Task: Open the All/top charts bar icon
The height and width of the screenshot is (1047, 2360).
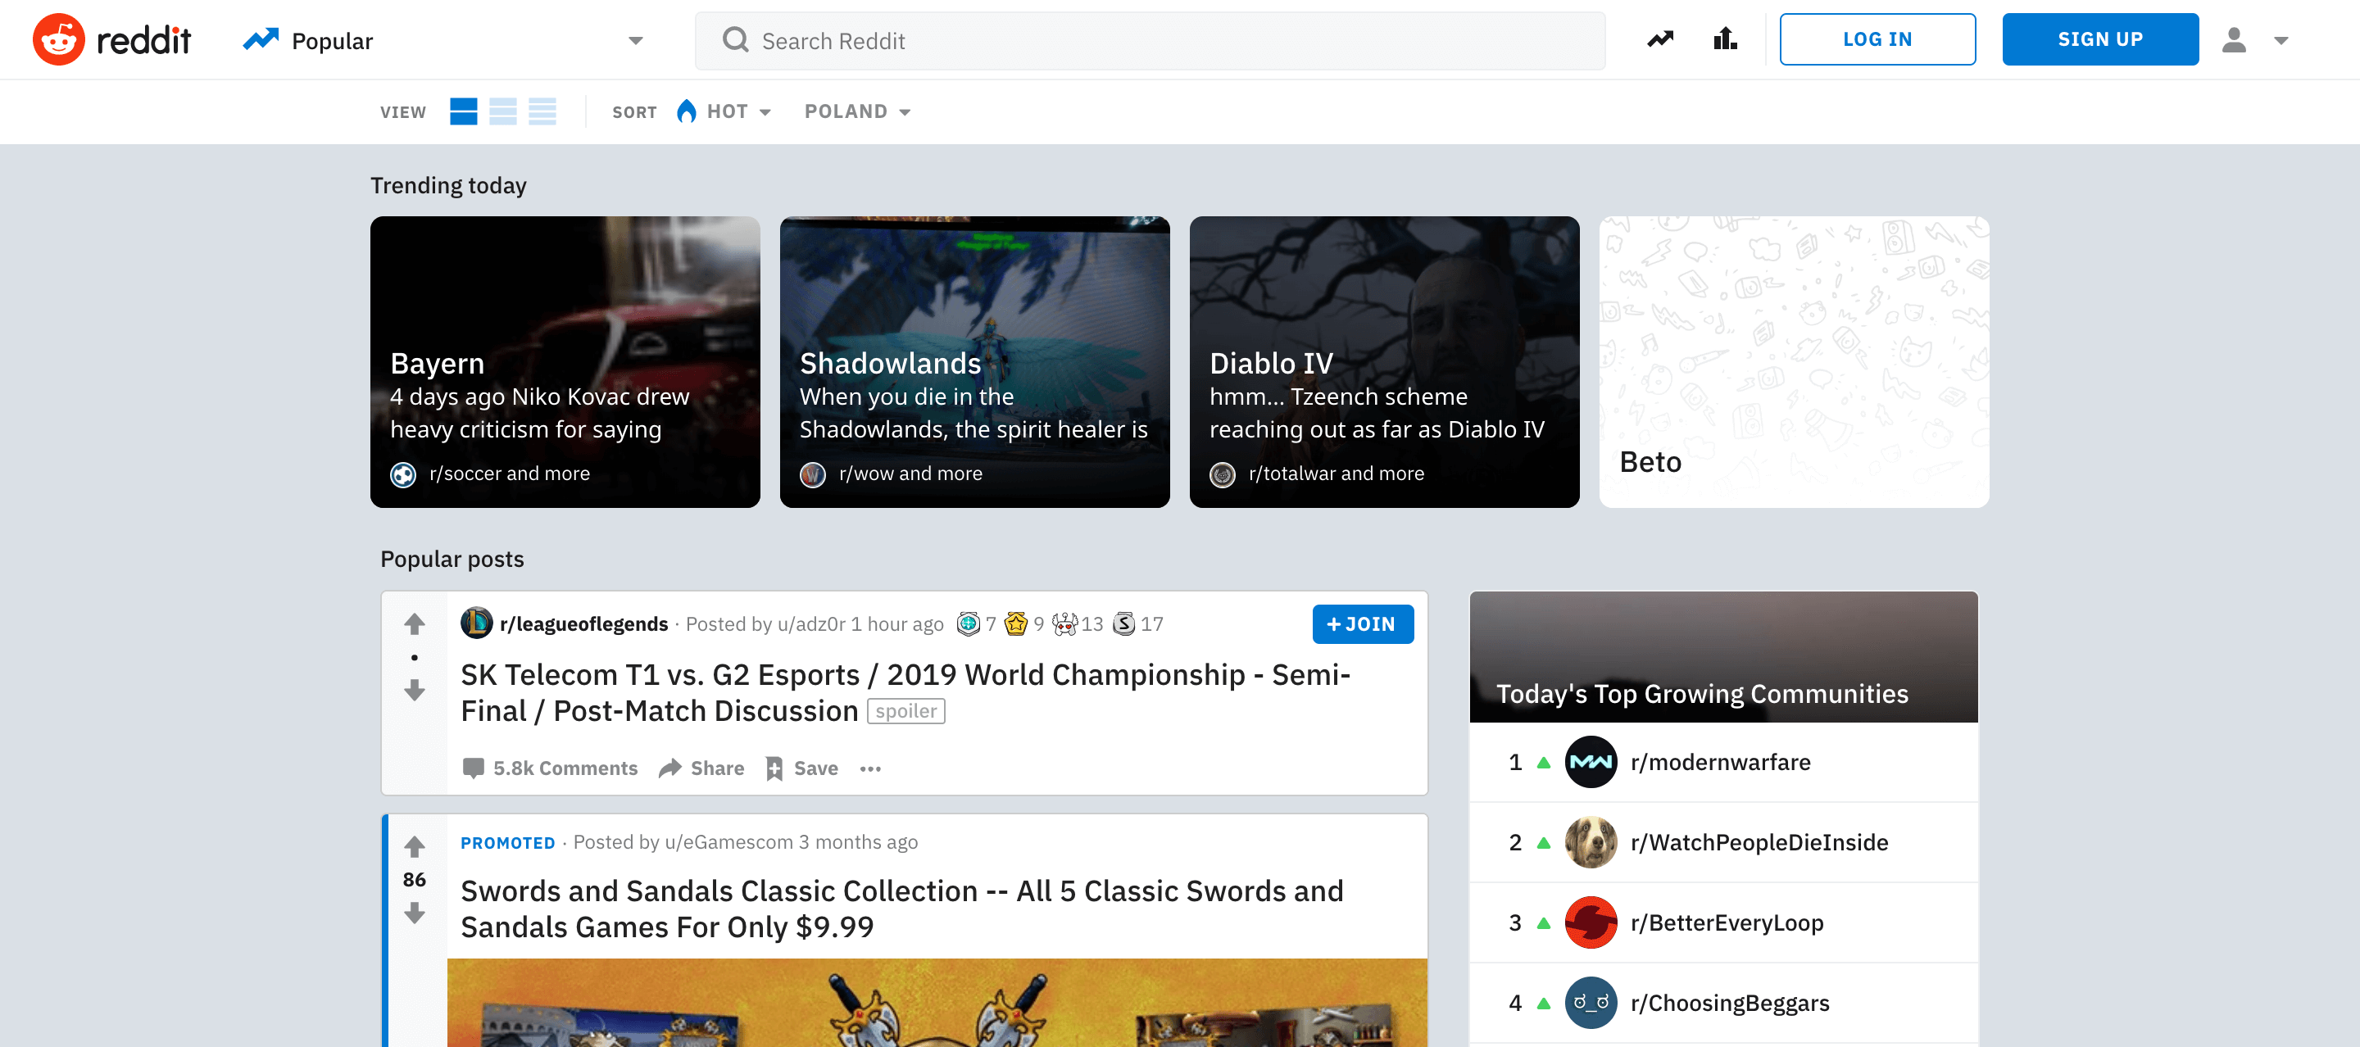Action: (x=1725, y=39)
